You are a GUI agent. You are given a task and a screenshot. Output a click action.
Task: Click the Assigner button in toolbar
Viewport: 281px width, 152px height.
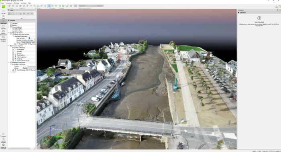[100, 6]
